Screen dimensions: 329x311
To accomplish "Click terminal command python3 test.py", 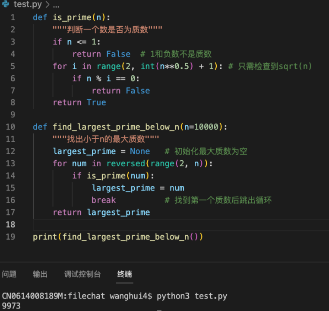I will tap(192, 296).
